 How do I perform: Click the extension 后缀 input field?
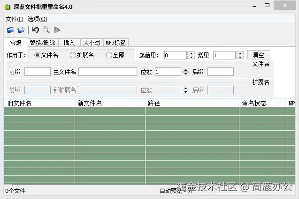pyautogui.click(x=221, y=90)
